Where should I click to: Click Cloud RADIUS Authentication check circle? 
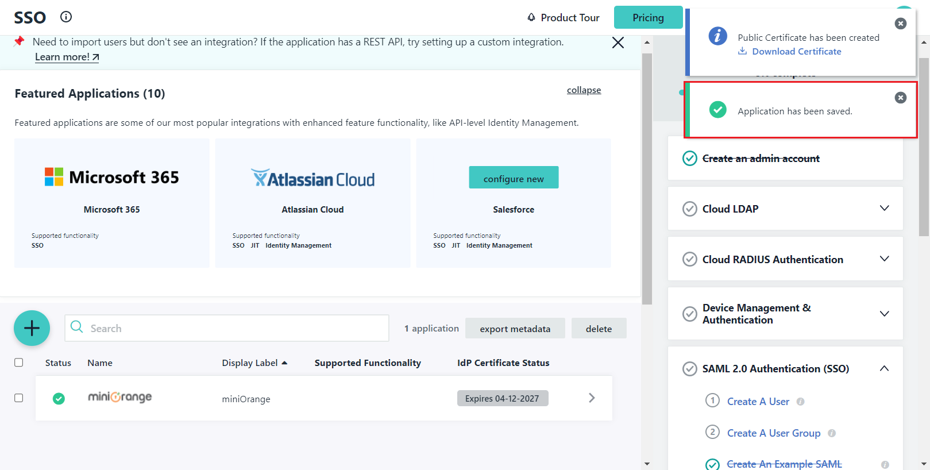coord(689,259)
